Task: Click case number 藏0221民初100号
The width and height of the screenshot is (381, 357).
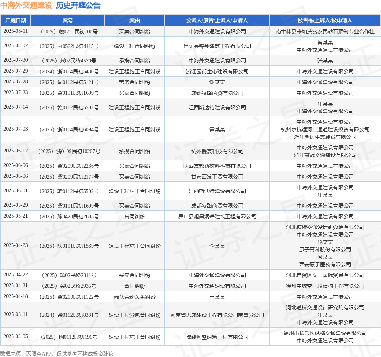Action: [69, 32]
